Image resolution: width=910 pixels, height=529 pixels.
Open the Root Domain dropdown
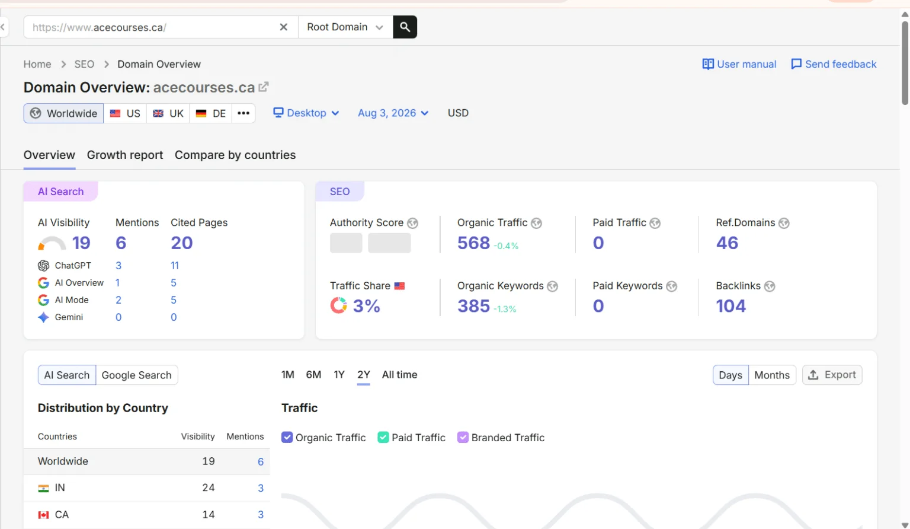point(345,27)
